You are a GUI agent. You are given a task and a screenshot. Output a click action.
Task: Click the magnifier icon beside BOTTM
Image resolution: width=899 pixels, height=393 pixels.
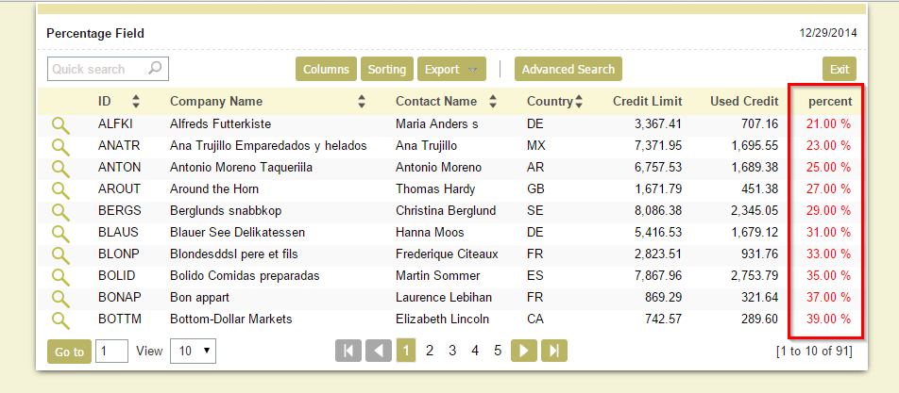(60, 319)
